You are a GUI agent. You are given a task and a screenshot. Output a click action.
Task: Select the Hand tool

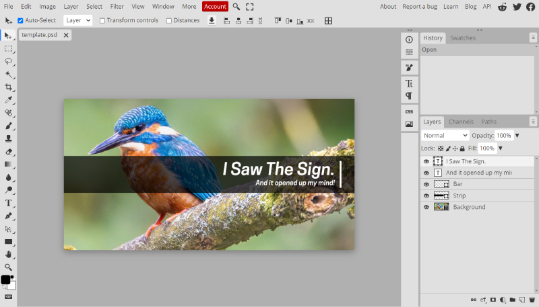click(8, 255)
